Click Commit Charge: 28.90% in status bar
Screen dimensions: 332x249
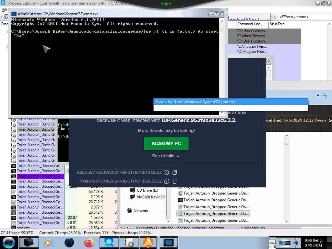point(60,233)
